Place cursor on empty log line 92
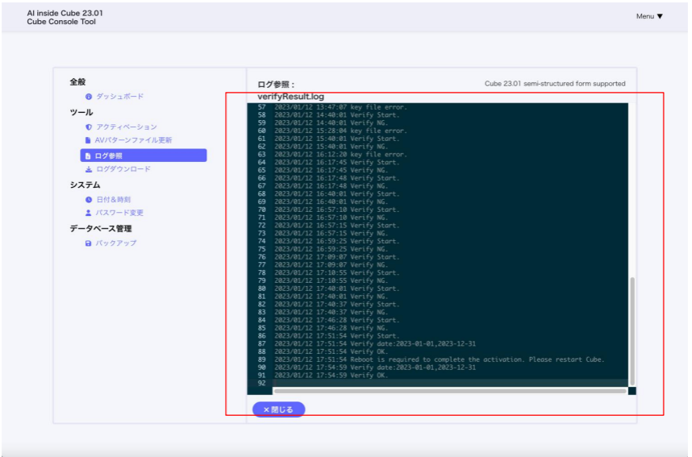 click(x=403, y=383)
